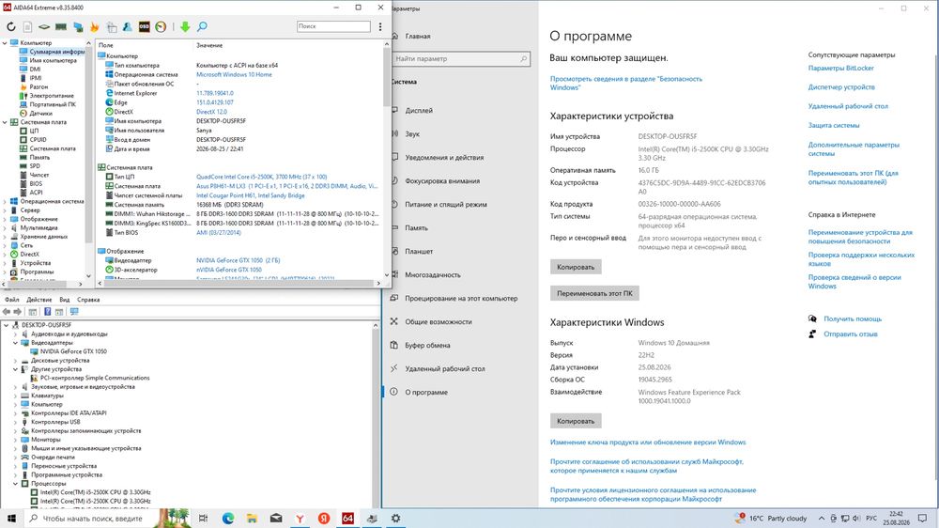The image size is (939, 528).
Task: Click Копировать under device characteristics
Action: tap(576, 267)
